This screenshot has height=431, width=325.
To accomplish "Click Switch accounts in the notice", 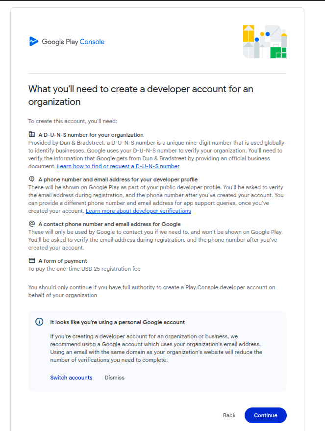I will pyautogui.click(x=71, y=378).
